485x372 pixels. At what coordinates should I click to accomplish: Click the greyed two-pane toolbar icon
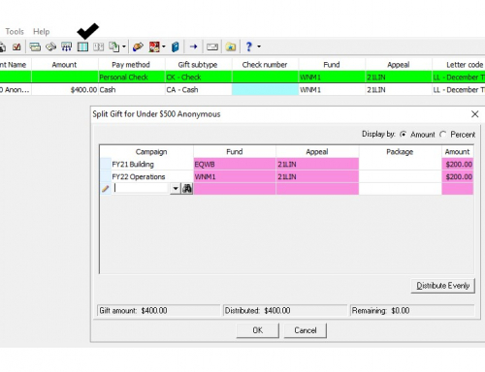[99, 46]
